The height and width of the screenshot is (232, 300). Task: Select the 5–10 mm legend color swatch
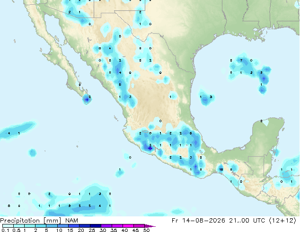[52, 226]
